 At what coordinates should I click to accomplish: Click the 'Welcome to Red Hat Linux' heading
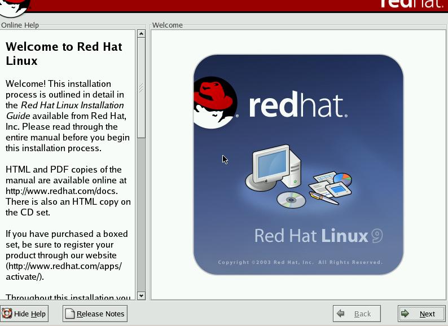click(64, 54)
